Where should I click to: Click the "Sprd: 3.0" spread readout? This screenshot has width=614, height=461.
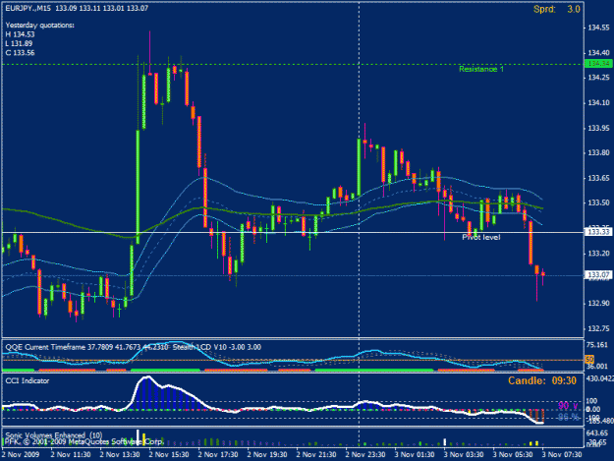556,9
